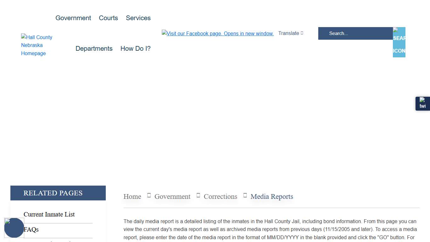Click the Media Reports breadcrumb label
The height and width of the screenshot is (242, 430).
[x=272, y=196]
